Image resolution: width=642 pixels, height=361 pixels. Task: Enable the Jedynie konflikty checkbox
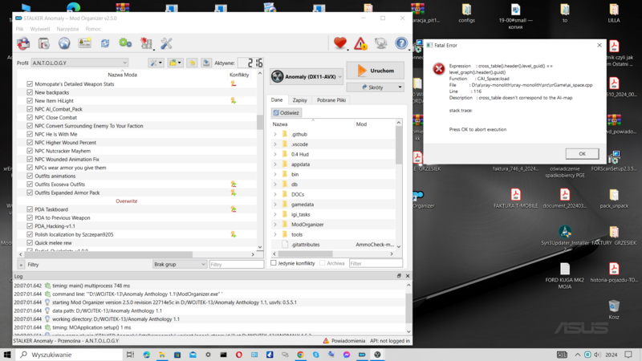tap(274, 263)
